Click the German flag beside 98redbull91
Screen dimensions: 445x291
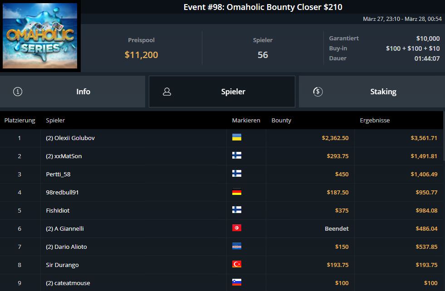pos(236,192)
